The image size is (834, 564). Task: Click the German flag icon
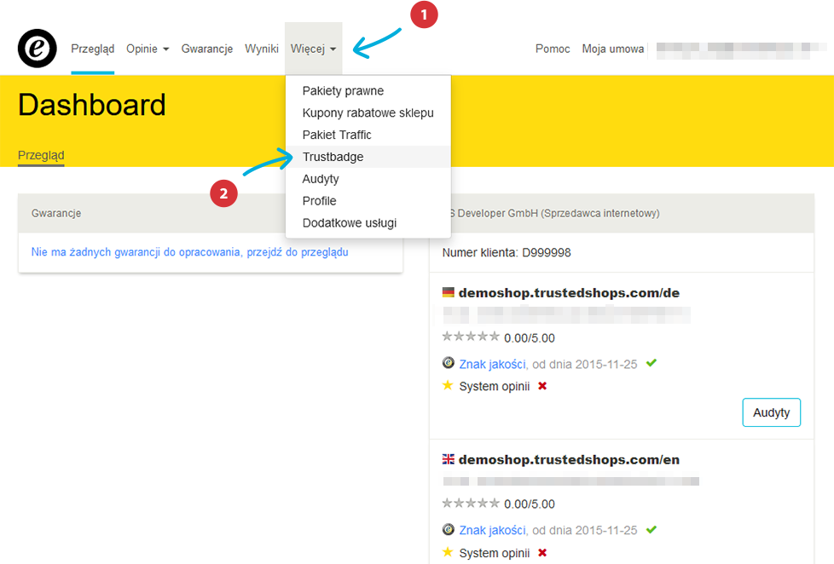pyautogui.click(x=449, y=292)
